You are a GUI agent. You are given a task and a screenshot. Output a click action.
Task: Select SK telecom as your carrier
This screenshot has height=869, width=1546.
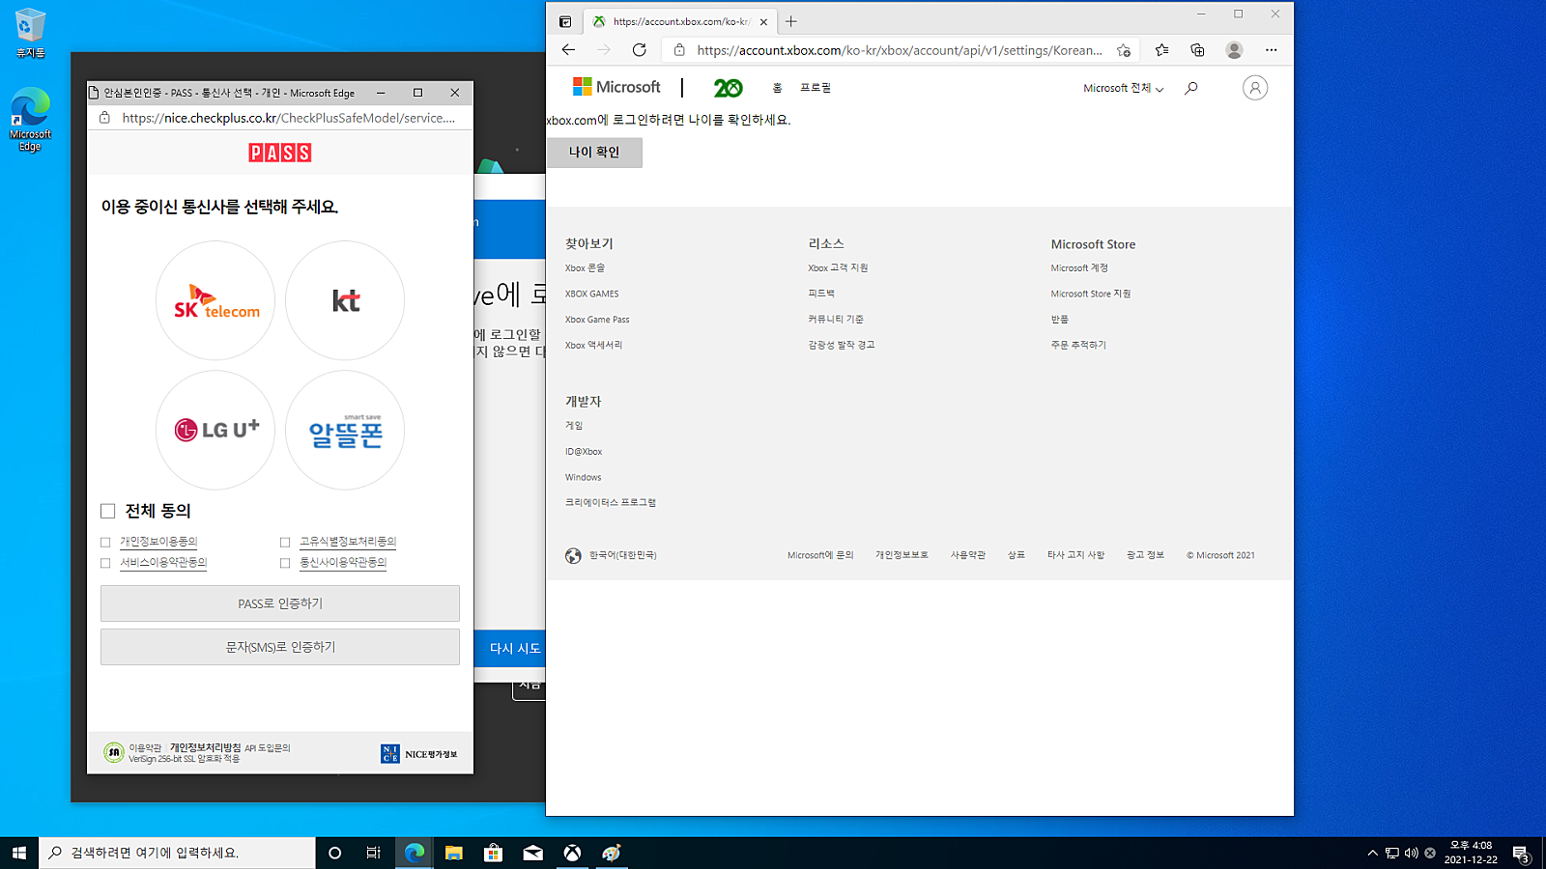pos(215,300)
